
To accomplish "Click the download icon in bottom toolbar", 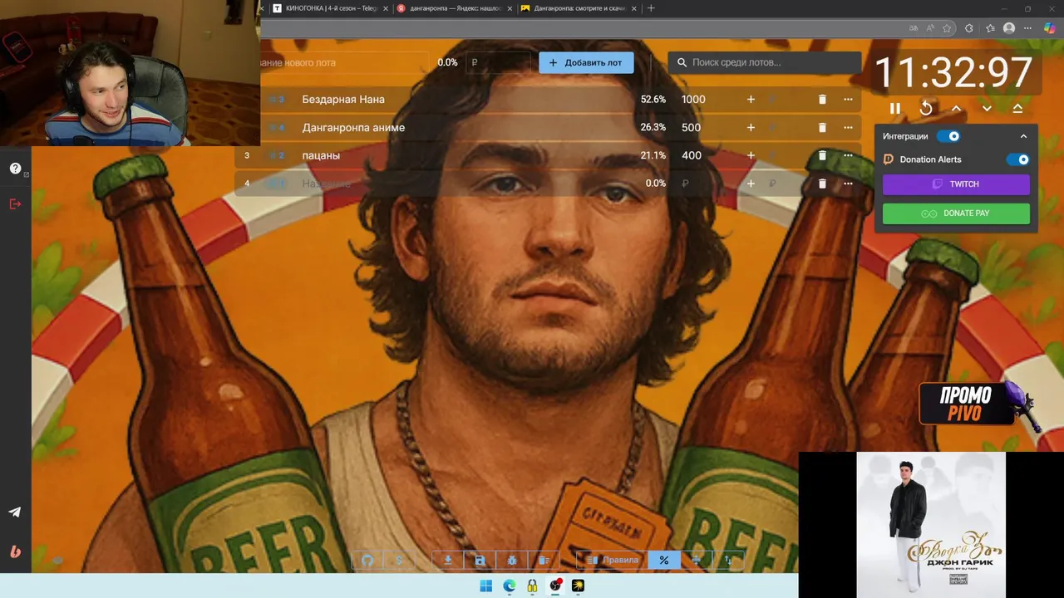I will point(447,560).
